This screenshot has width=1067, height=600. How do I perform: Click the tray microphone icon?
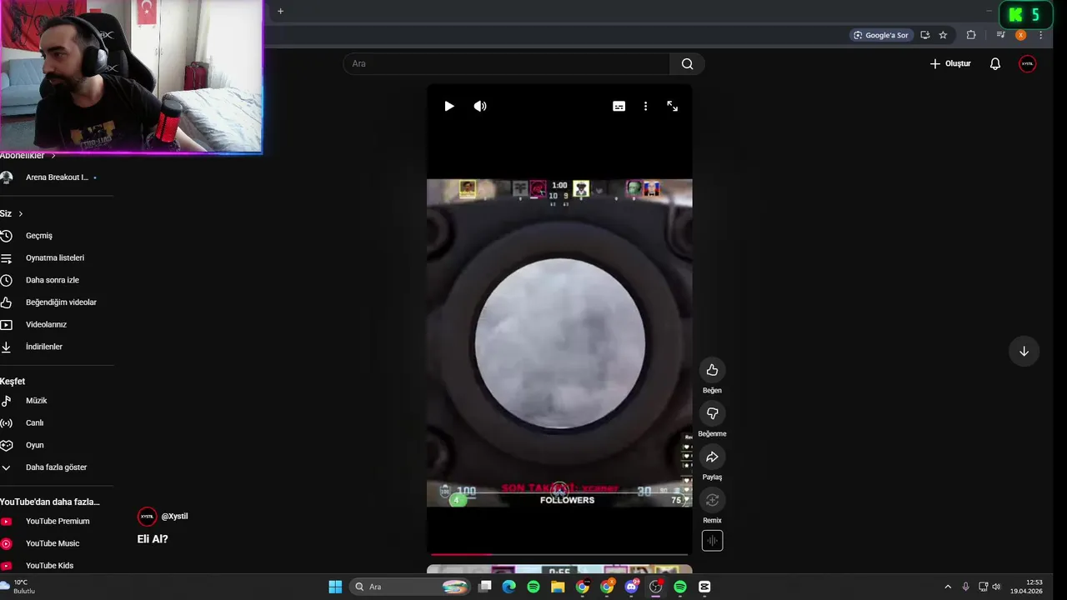click(965, 587)
